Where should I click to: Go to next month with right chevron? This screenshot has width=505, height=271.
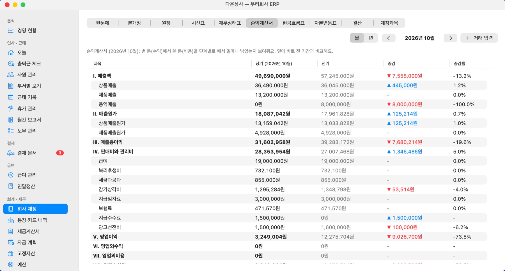click(451, 38)
